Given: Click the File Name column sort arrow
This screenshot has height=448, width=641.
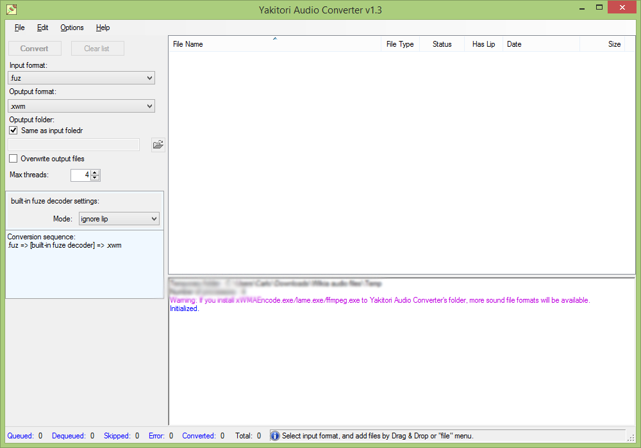Looking at the screenshot, I should tap(275, 38).
